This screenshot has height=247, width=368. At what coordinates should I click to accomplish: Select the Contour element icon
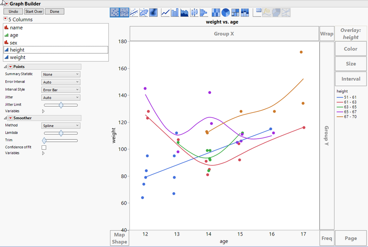pyautogui.click(x=153, y=13)
